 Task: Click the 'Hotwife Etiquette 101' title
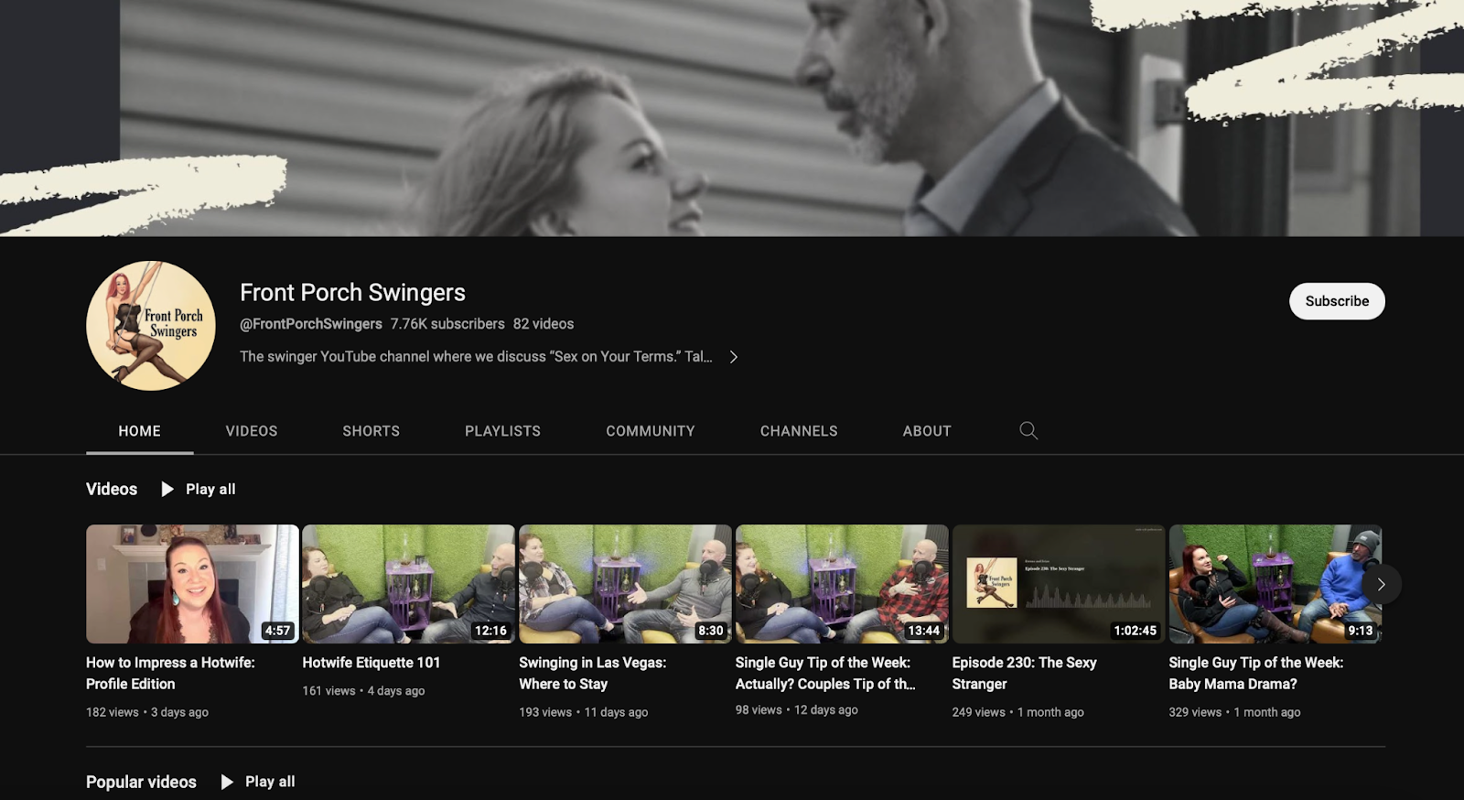point(371,663)
